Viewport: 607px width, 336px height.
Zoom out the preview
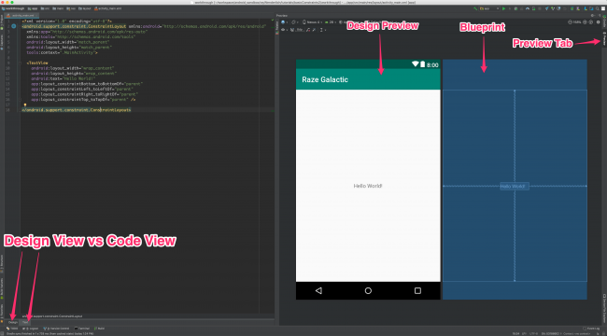(571, 22)
